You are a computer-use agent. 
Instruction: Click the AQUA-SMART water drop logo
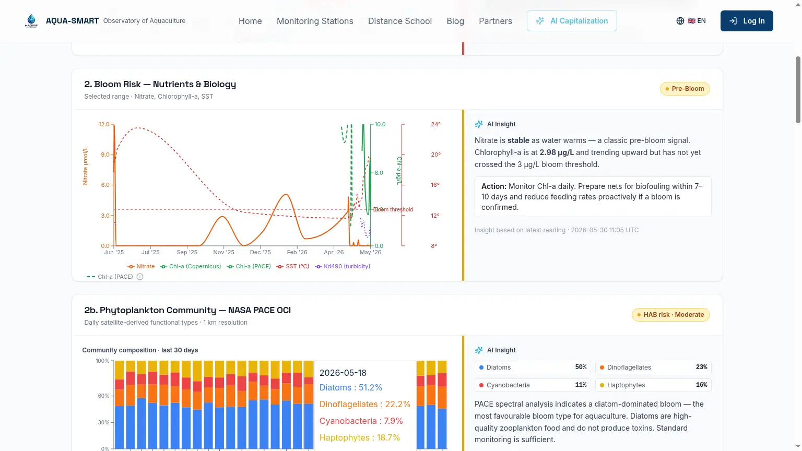coord(31,21)
